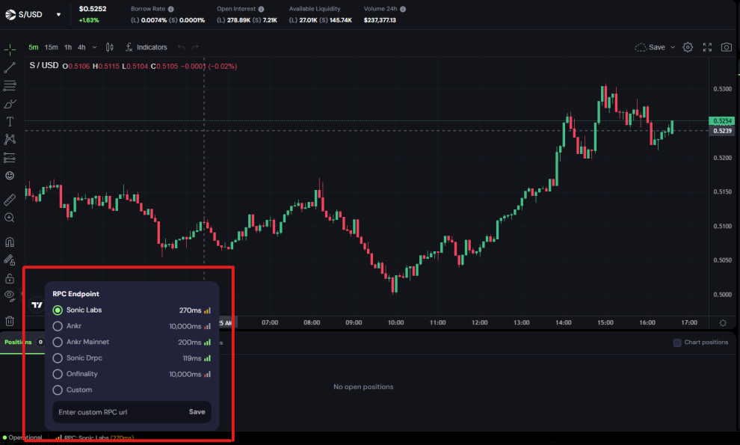
Task: Open the Indicators menu
Action: tap(146, 47)
